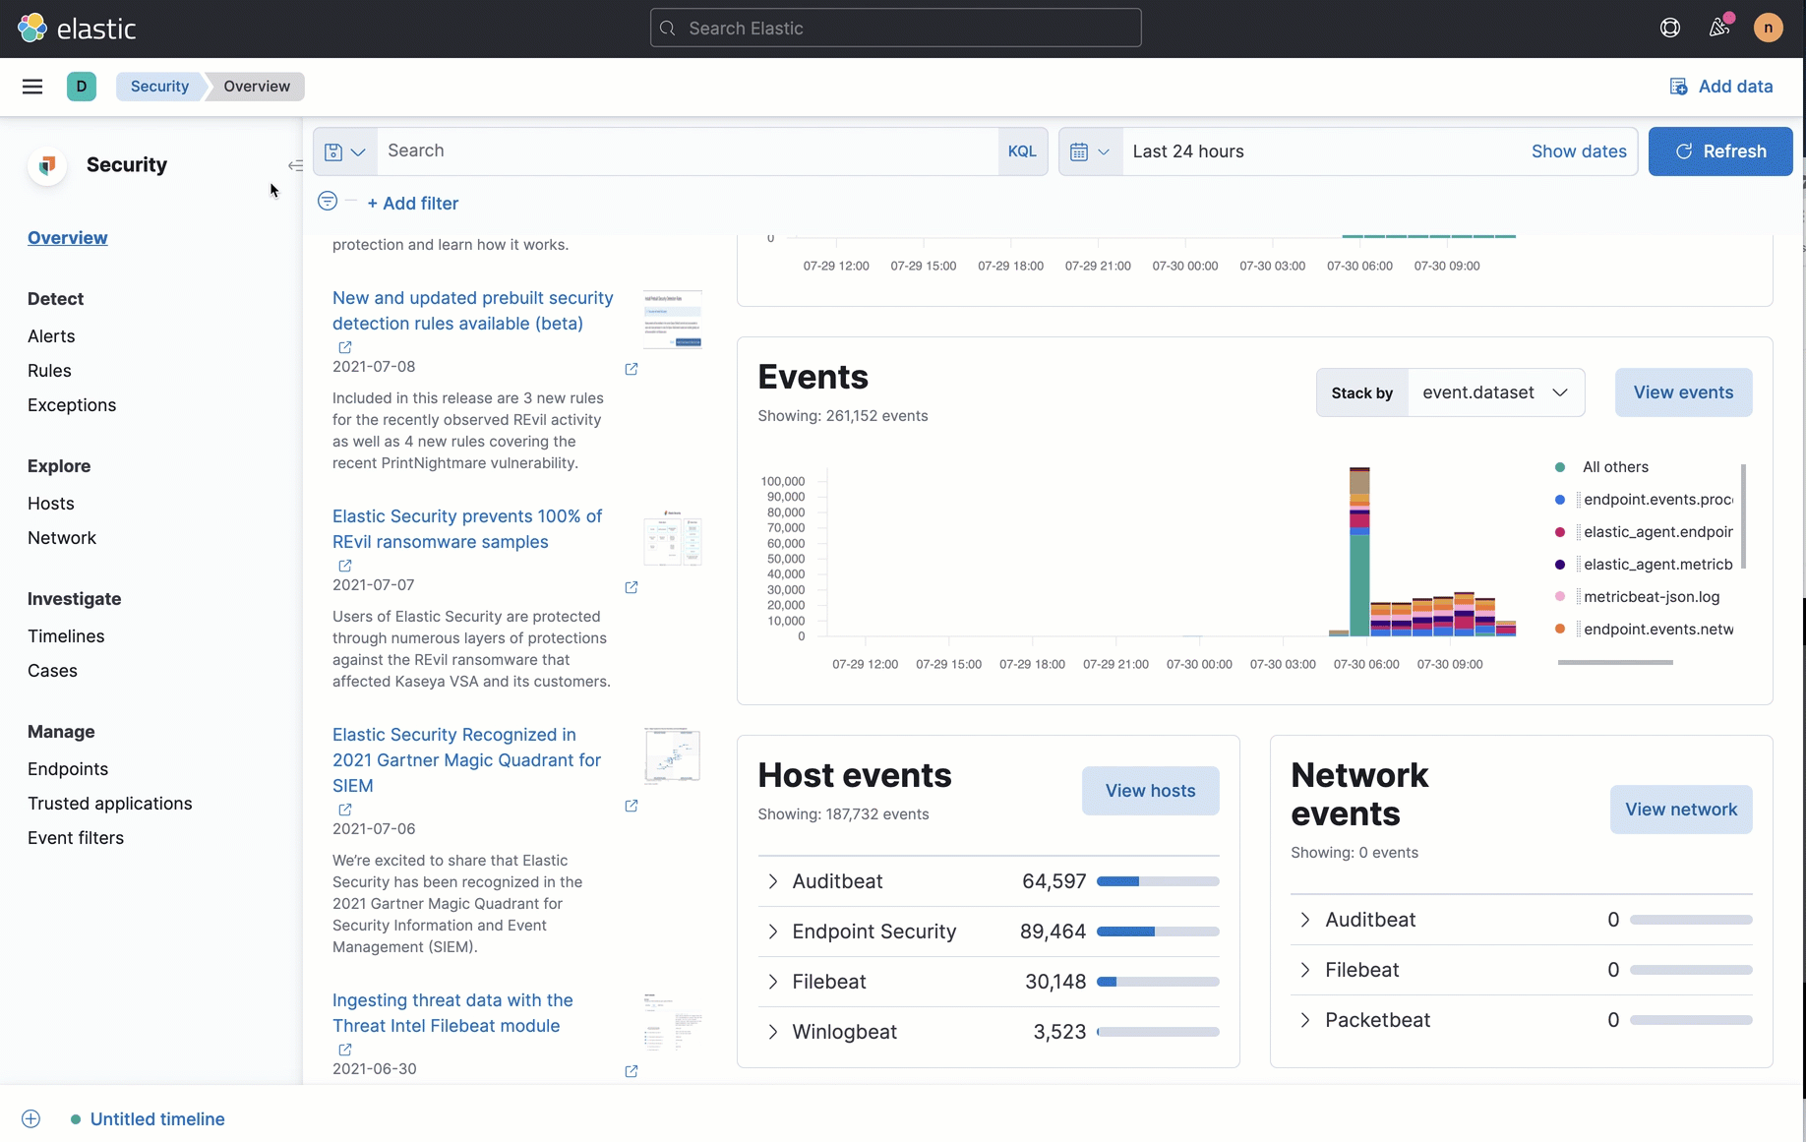Expand the Endpoint Security host events row

pyautogui.click(x=773, y=932)
